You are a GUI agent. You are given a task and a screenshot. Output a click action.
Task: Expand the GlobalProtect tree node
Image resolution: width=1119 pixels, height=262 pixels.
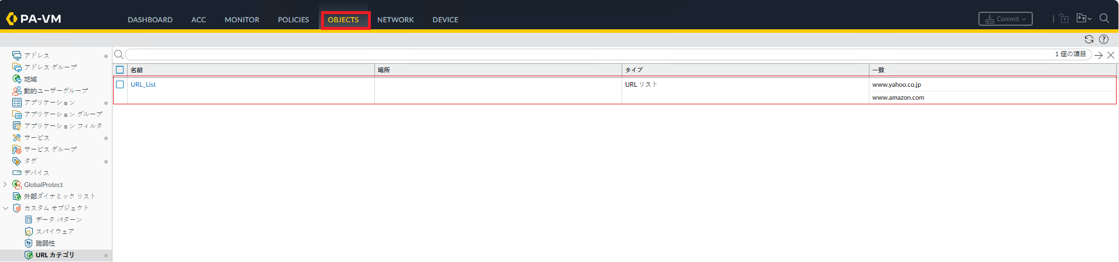(5, 185)
